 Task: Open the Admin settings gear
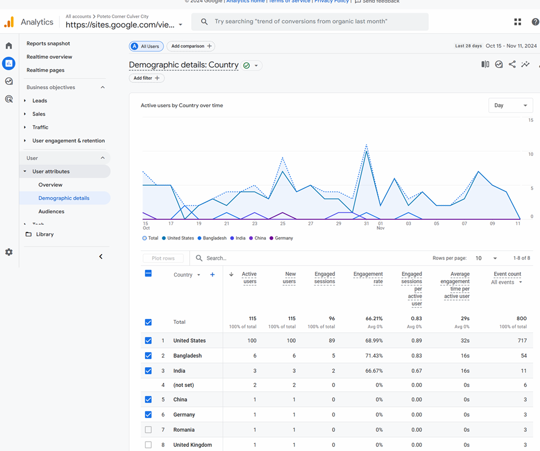[x=9, y=252]
